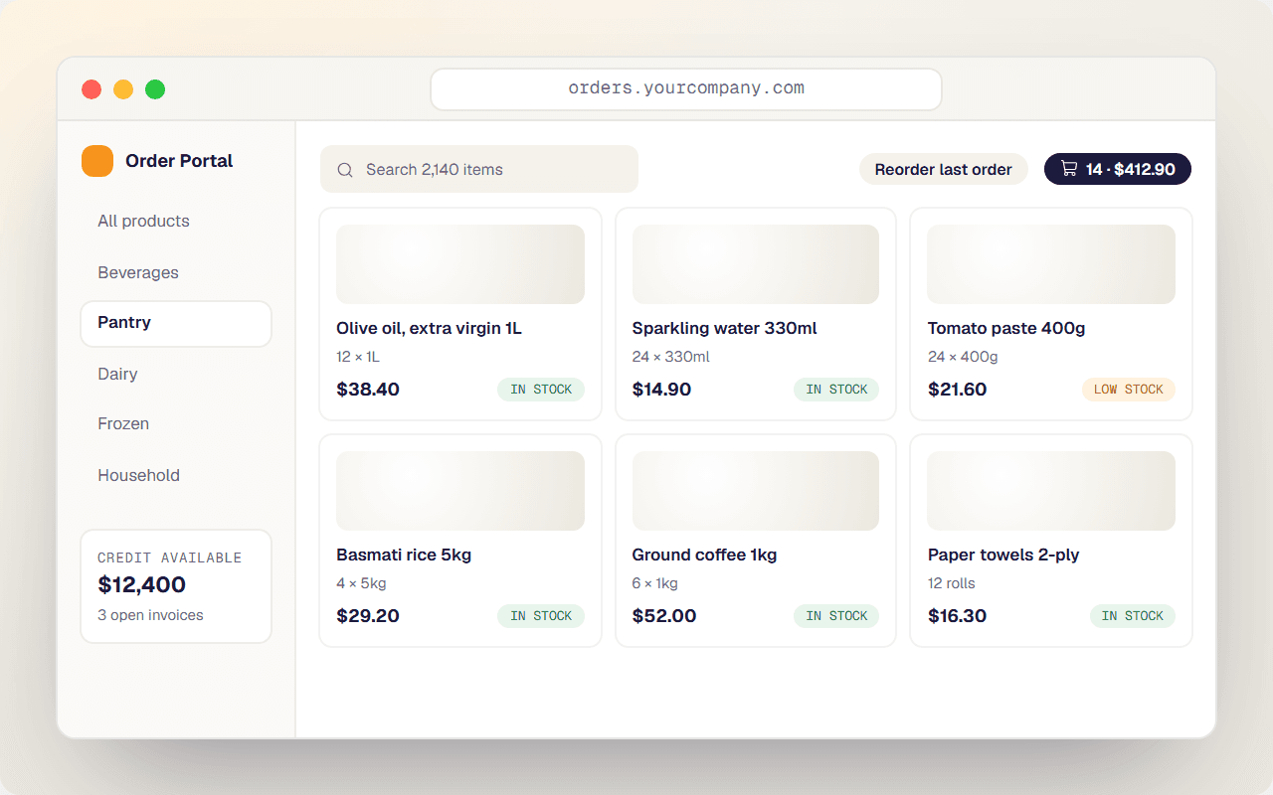Click the Tomato paste 400g title
The width and height of the screenshot is (1273, 795).
pos(1006,328)
